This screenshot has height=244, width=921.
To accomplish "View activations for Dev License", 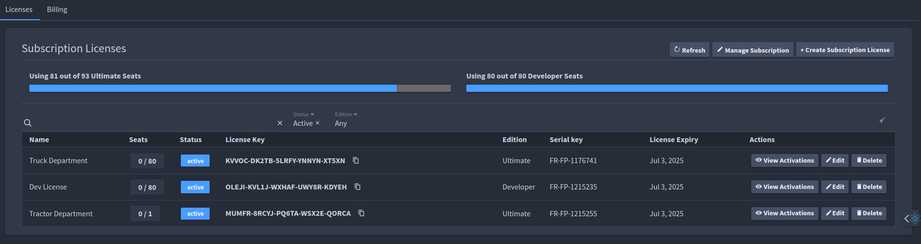I will (785, 187).
